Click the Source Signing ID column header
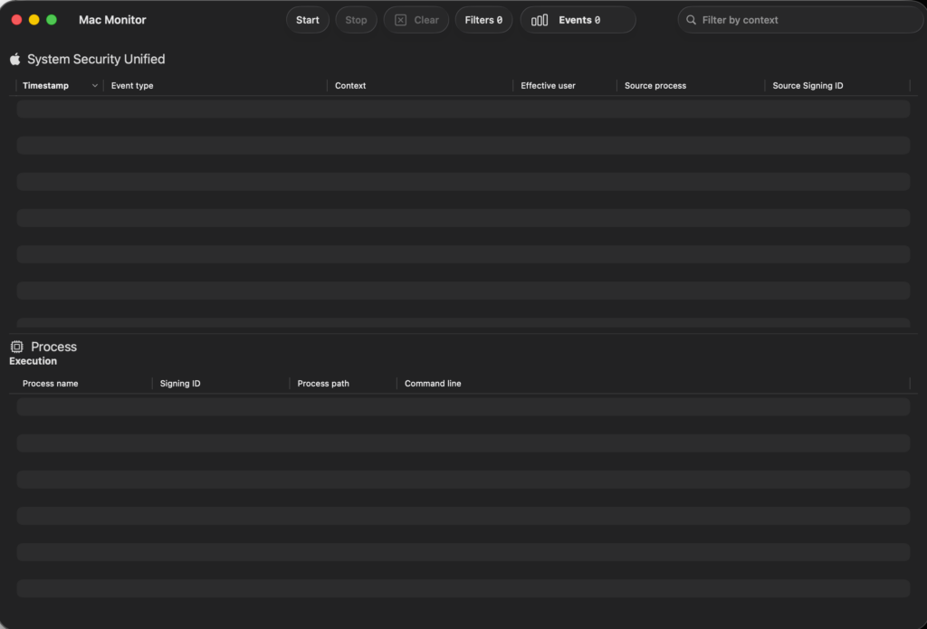Viewport: 927px width, 629px height. pyautogui.click(x=808, y=86)
